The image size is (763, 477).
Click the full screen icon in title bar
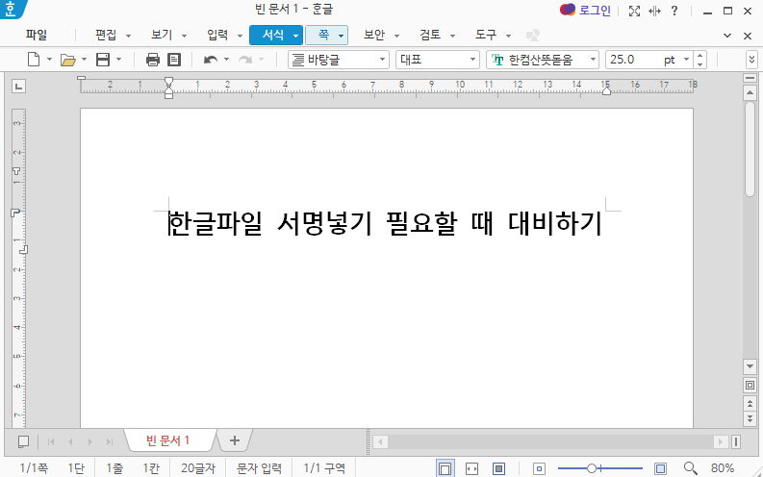(x=634, y=11)
